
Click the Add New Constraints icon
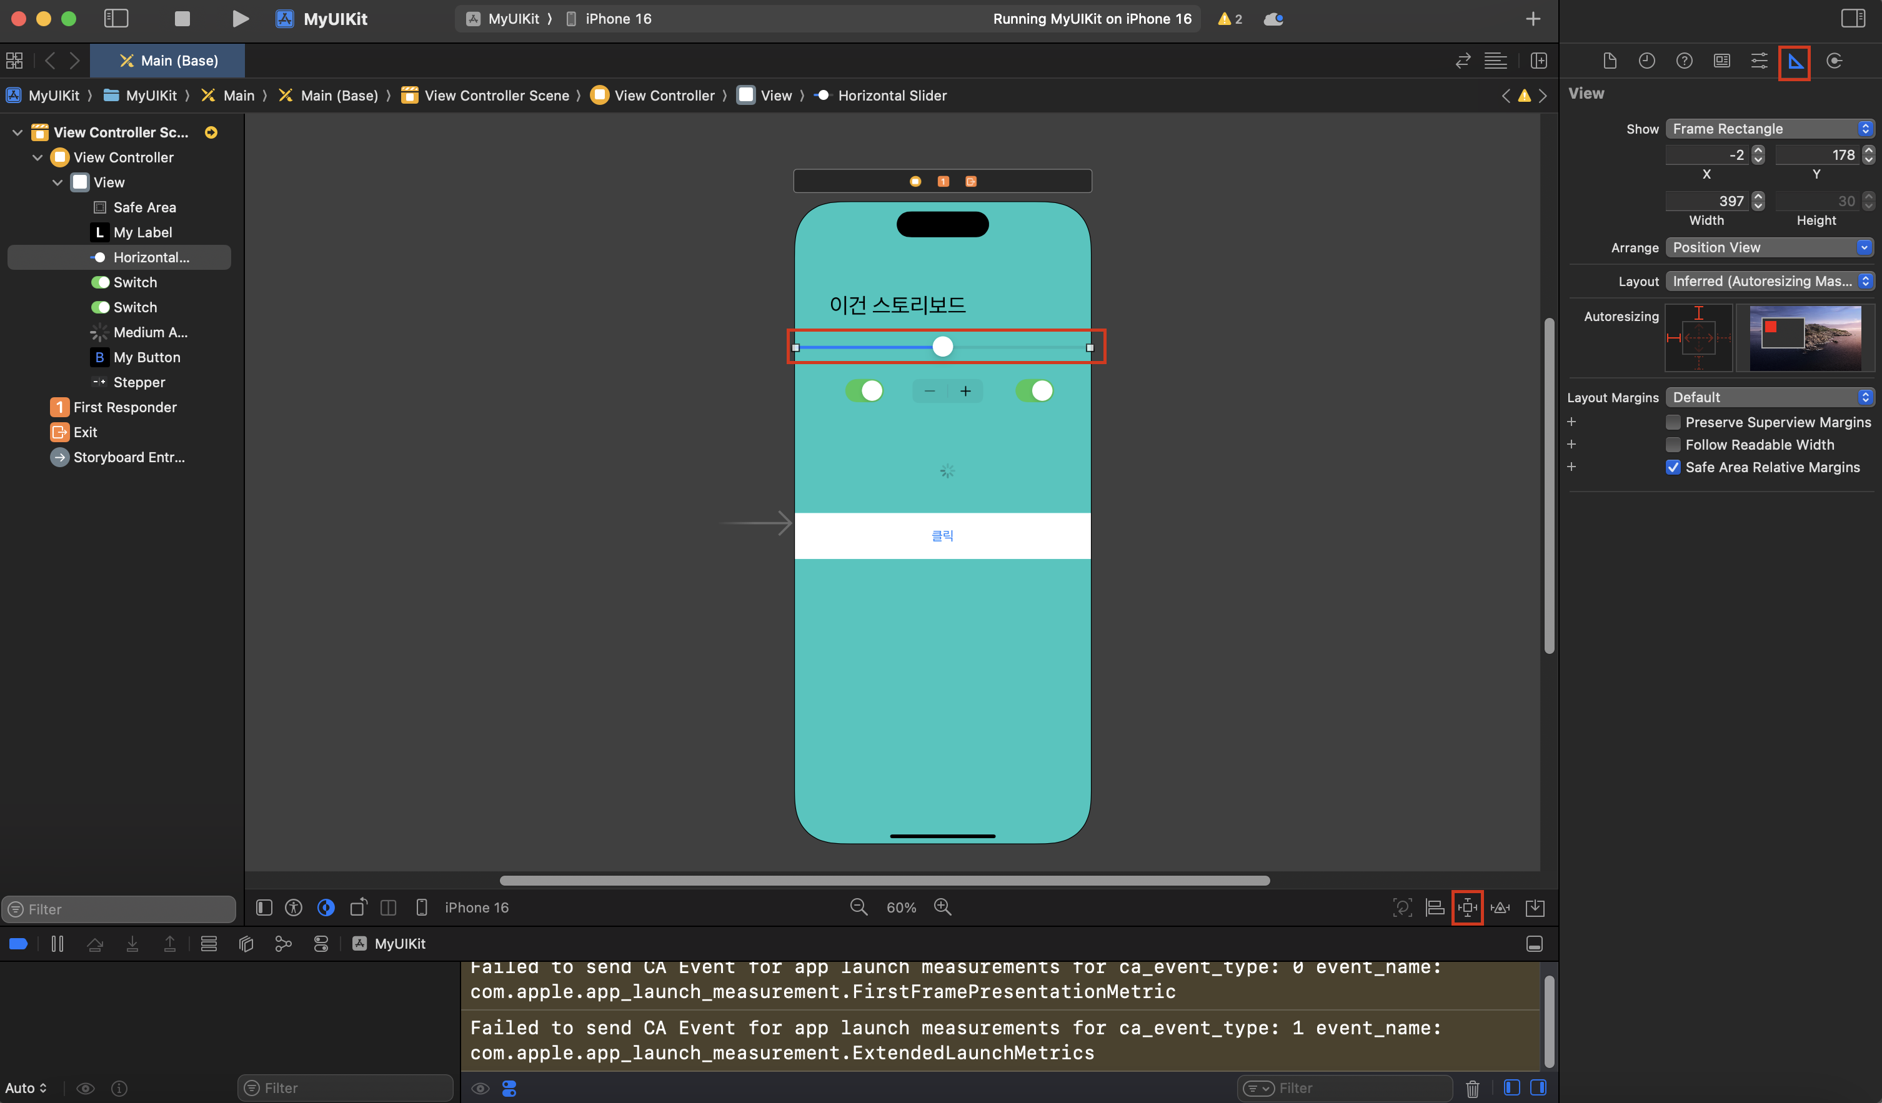point(1466,908)
